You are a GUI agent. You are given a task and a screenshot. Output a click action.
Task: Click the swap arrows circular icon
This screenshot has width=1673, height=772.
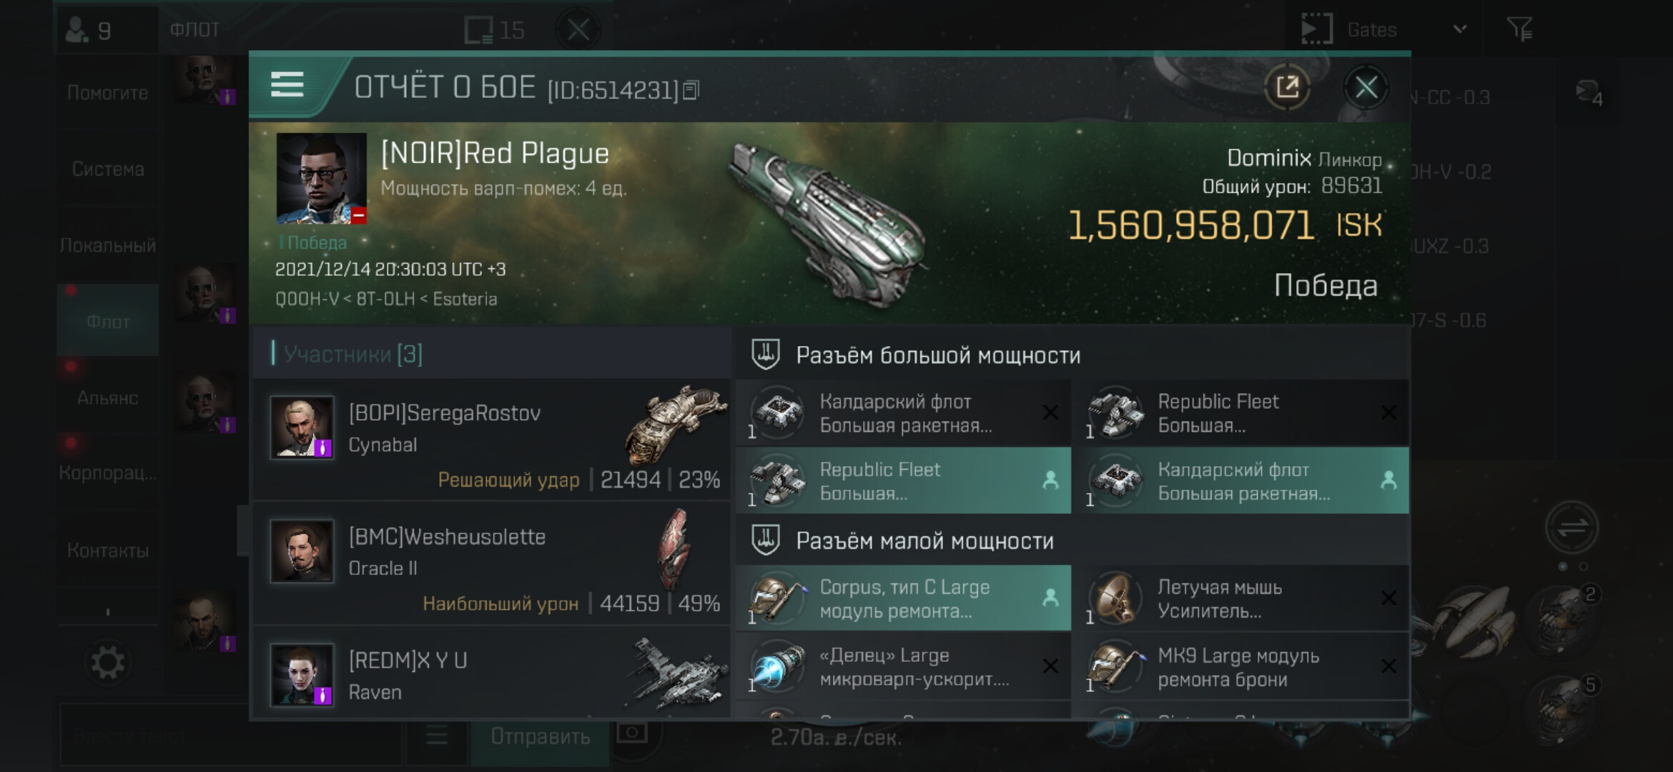[x=1571, y=528]
